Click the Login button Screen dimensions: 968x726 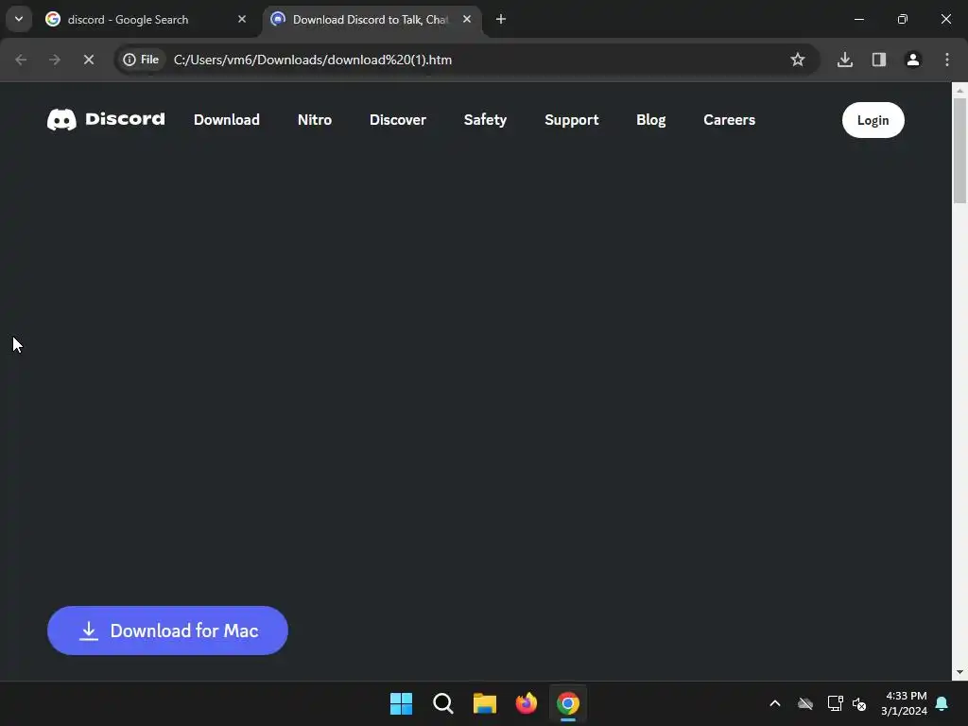coord(873,120)
